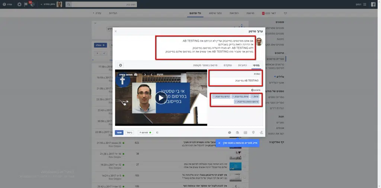This screenshot has width=381, height=188.
Task: Play the AB testing video preview
Action: click(161, 97)
